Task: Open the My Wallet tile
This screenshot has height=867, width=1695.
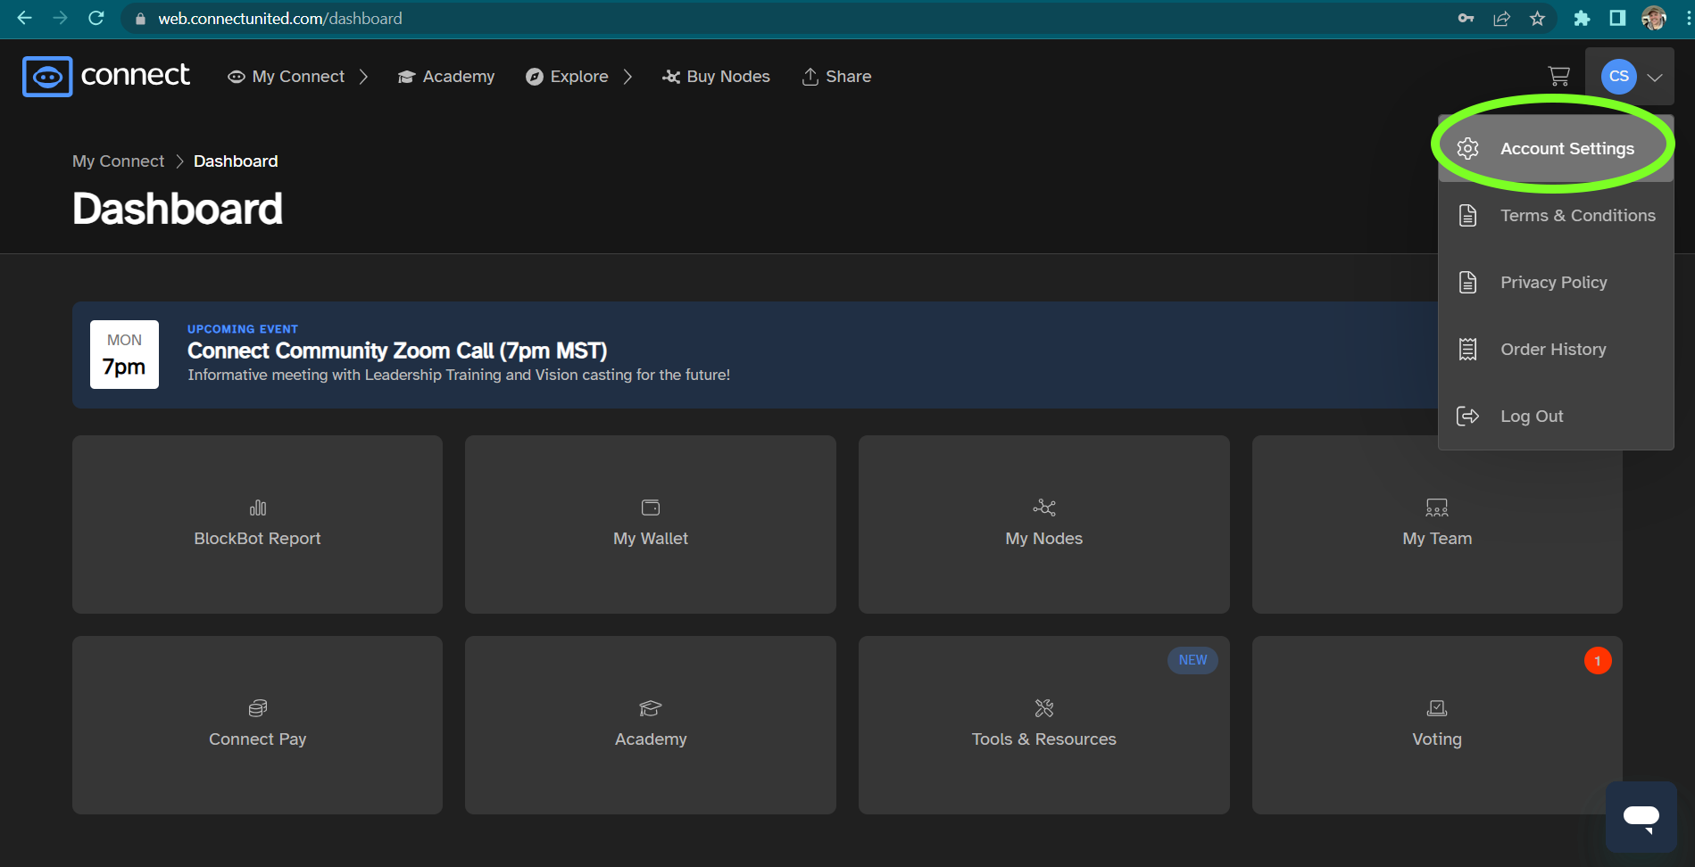Action: point(651,524)
